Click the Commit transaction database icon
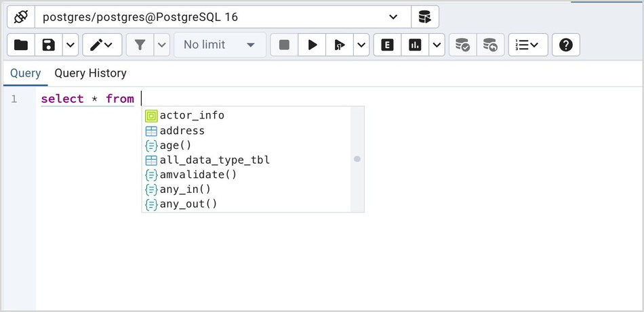The width and height of the screenshot is (644, 312). tap(462, 45)
